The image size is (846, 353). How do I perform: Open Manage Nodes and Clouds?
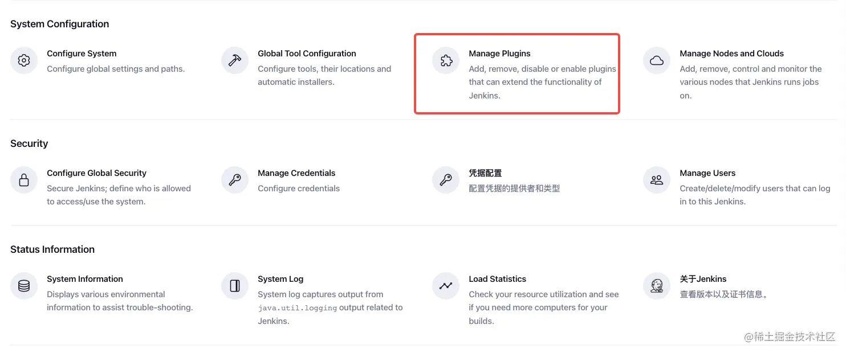pyautogui.click(x=731, y=54)
